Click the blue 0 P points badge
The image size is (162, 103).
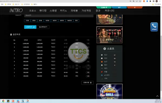119,8
